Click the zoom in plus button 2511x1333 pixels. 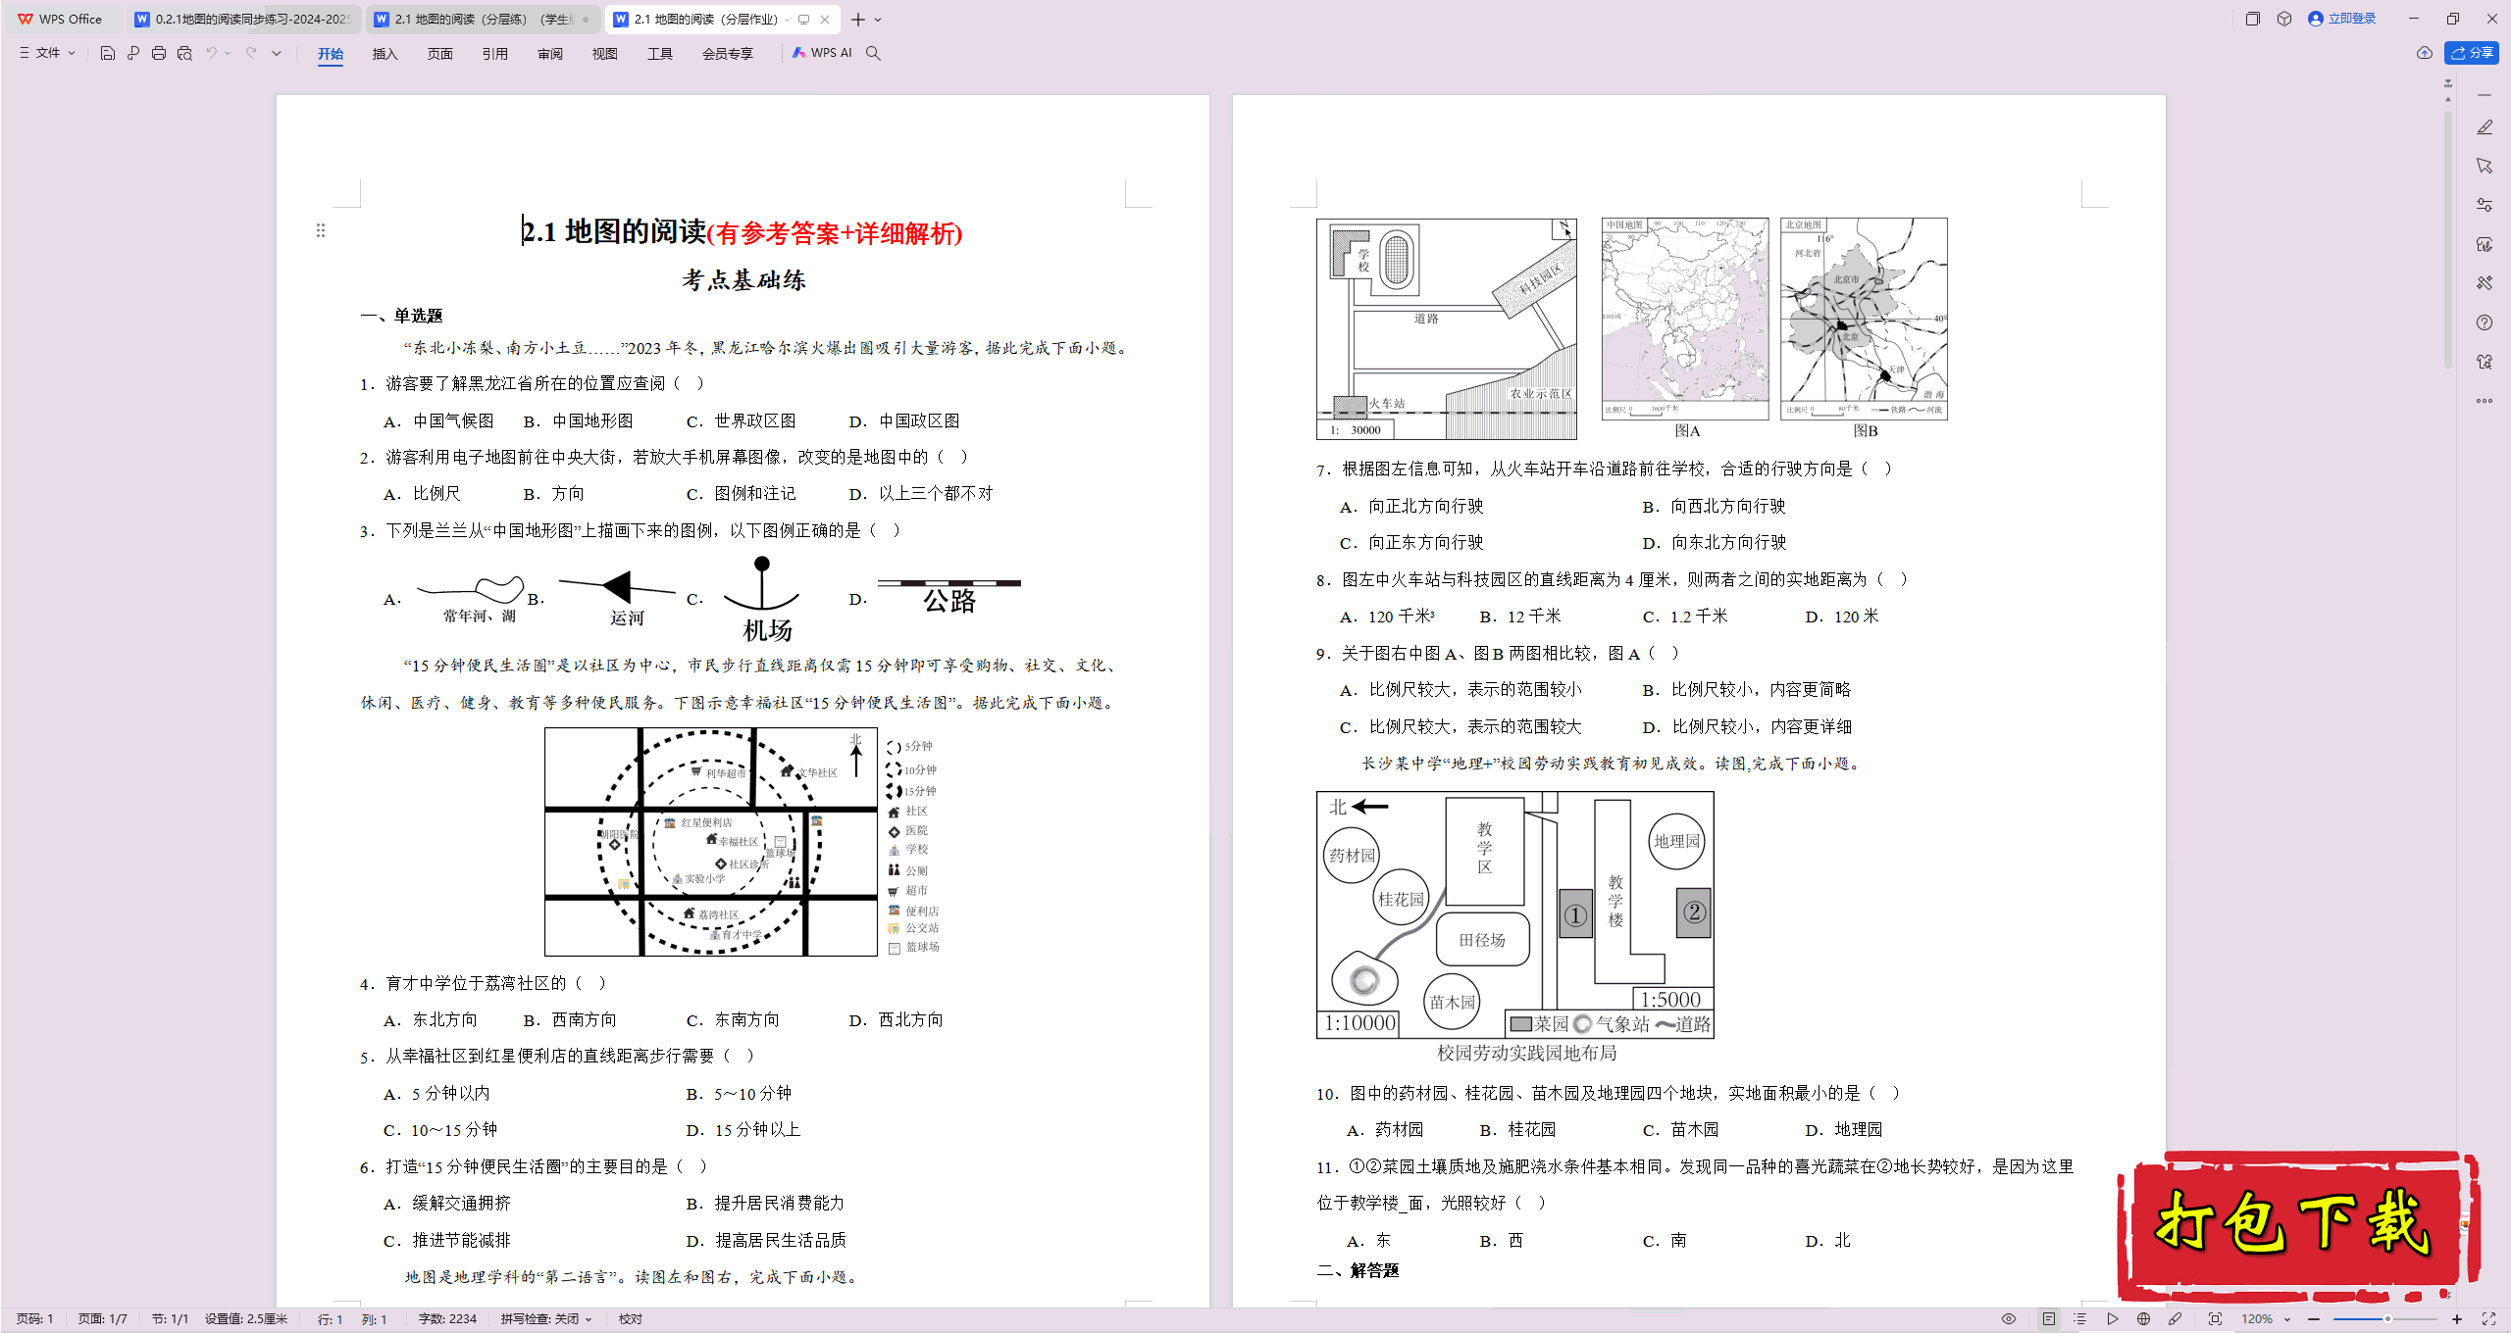[x=2457, y=1319]
